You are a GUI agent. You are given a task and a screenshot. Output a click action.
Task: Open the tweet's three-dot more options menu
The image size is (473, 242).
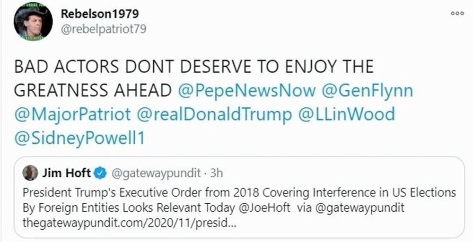[x=457, y=13]
